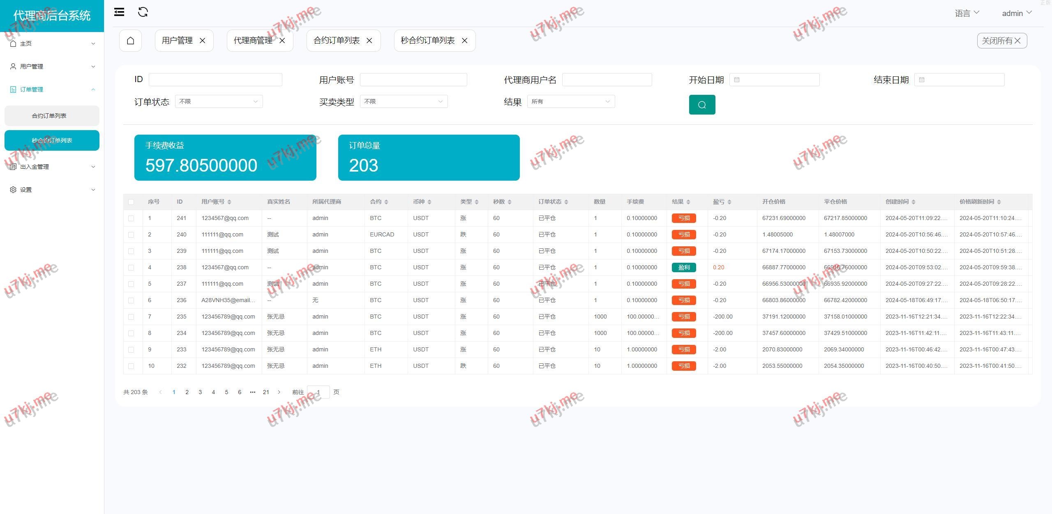Sort by the 盈亏 column arrows

click(729, 202)
